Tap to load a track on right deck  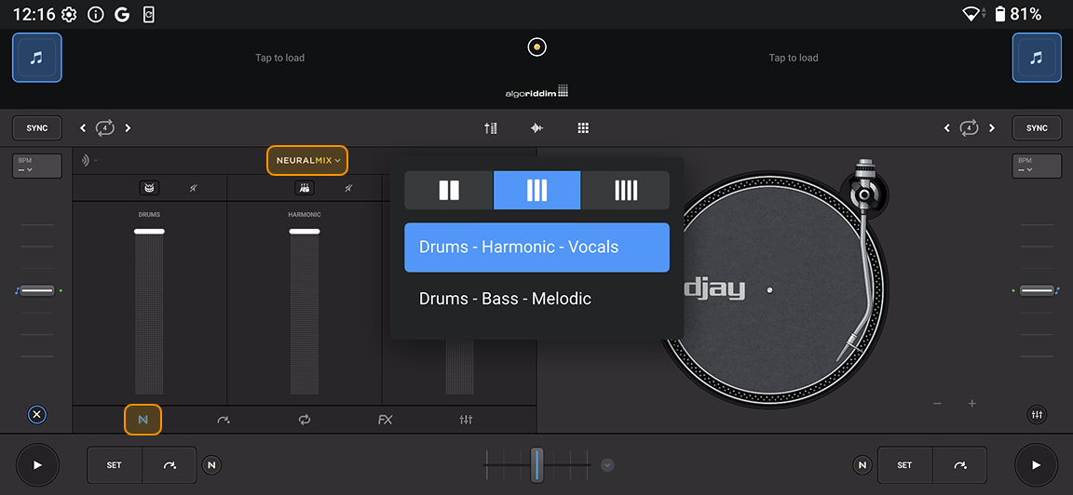[794, 58]
